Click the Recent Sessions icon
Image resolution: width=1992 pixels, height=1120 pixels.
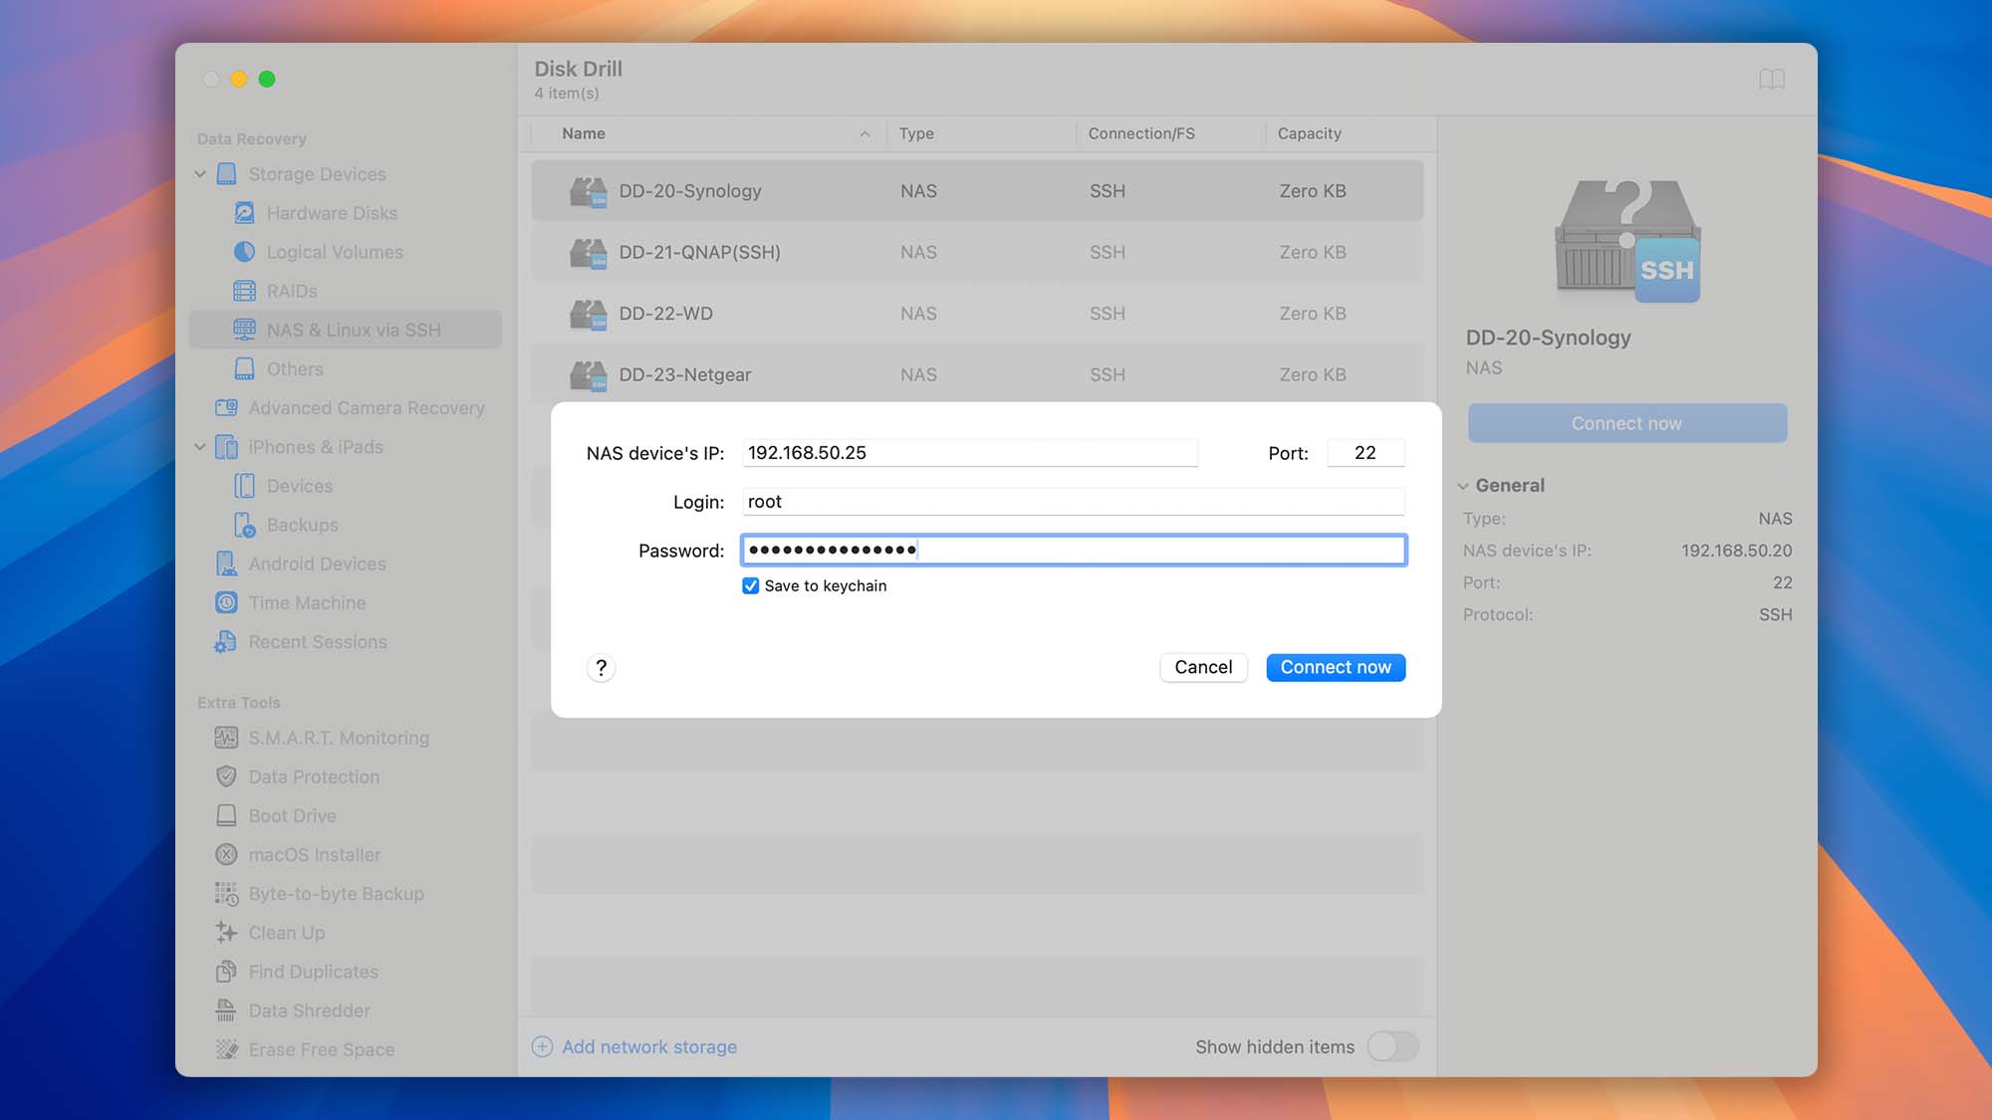(226, 642)
